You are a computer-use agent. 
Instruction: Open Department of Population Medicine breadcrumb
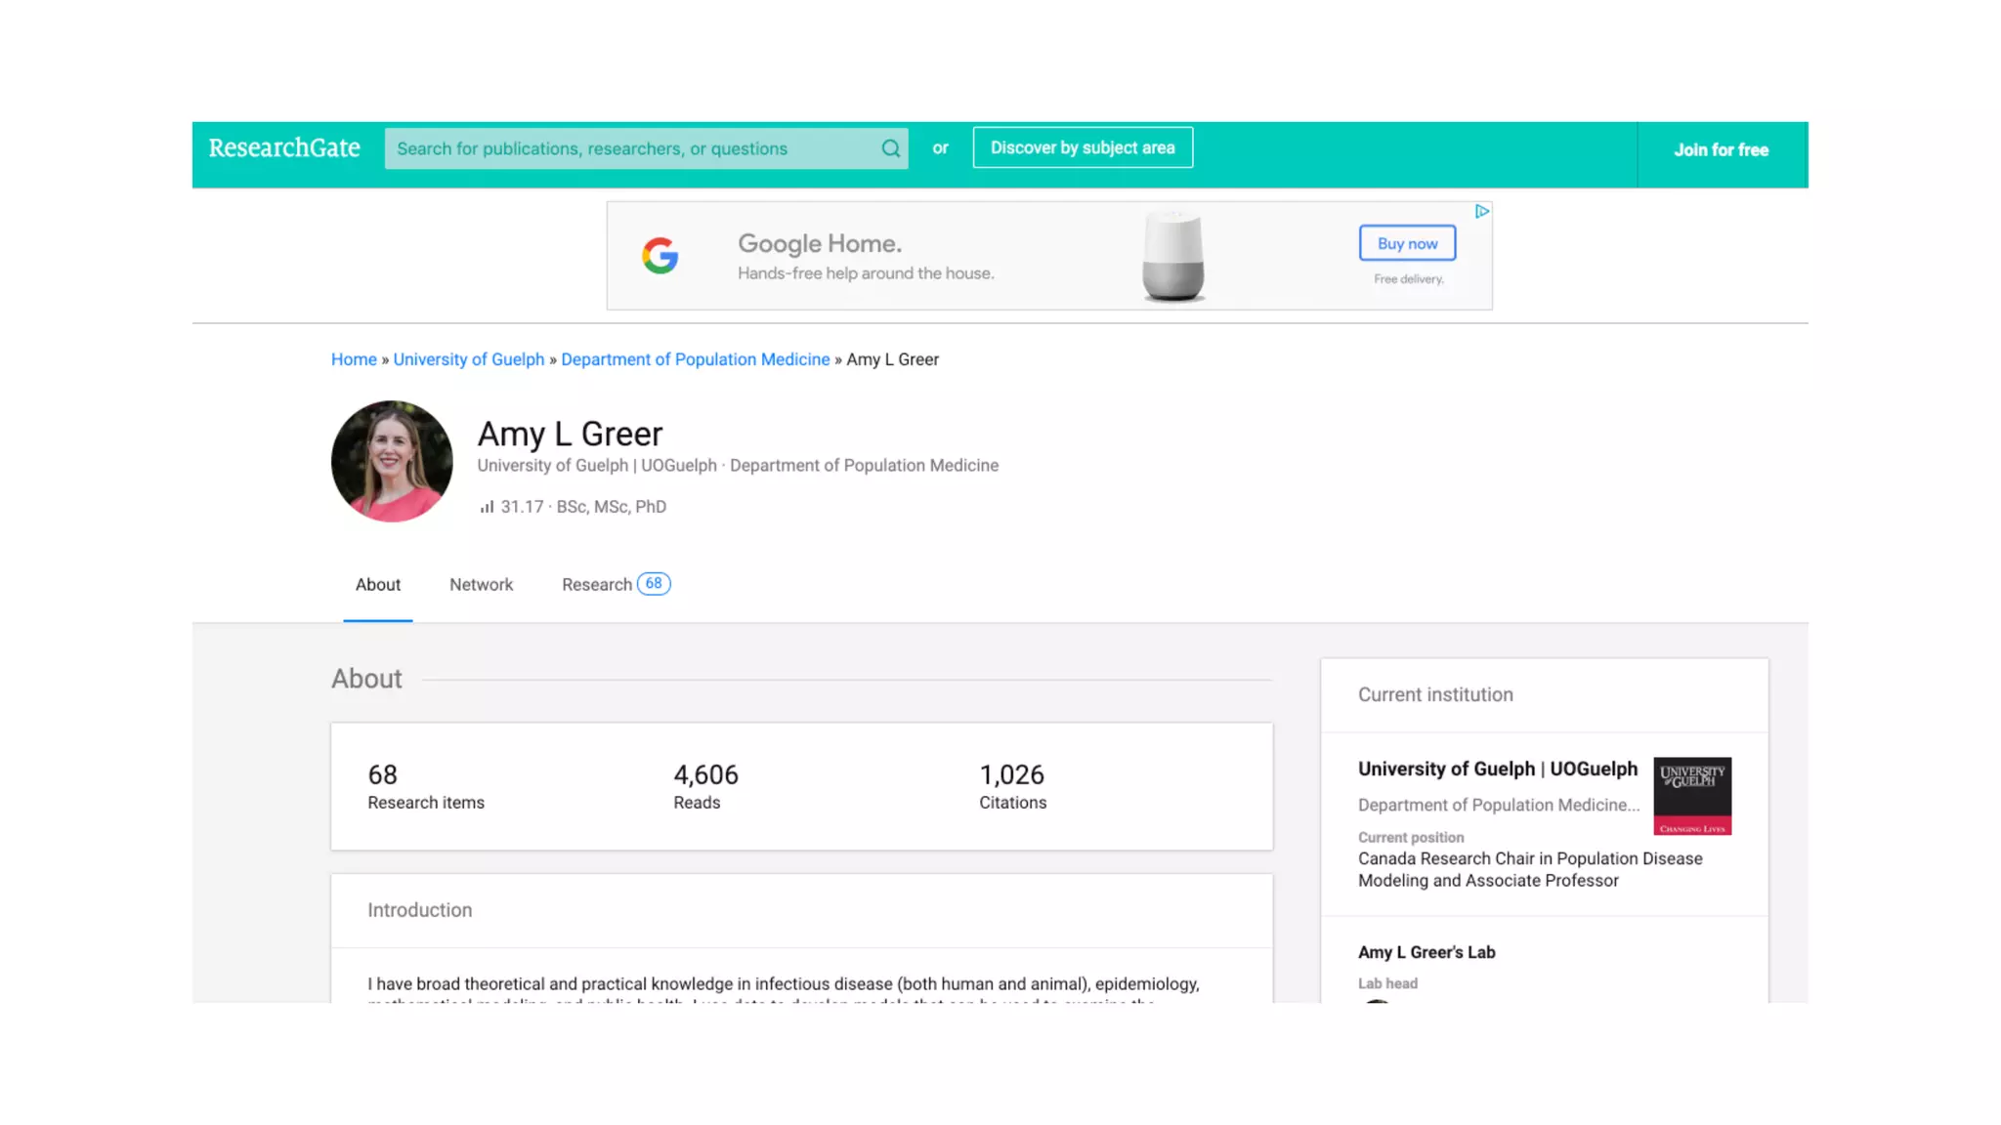click(x=695, y=359)
